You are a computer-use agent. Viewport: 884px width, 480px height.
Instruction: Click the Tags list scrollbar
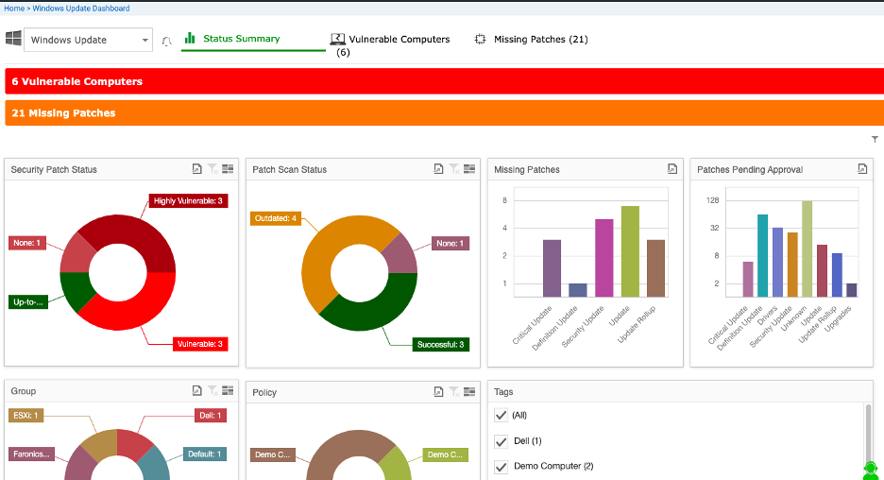tap(868, 441)
